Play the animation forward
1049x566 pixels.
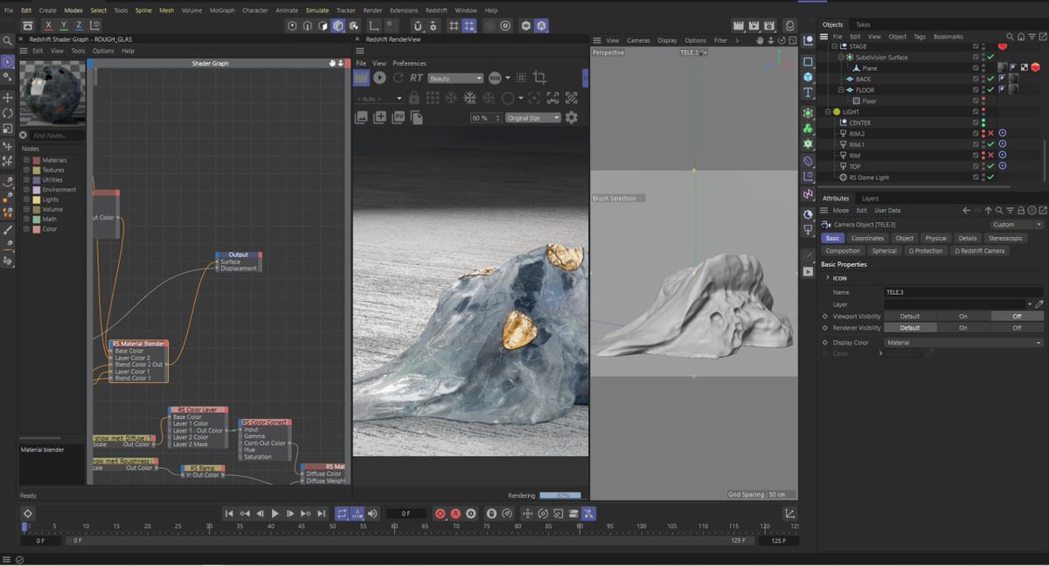pos(275,514)
